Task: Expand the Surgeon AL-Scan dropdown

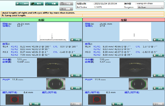Action: 150,7
